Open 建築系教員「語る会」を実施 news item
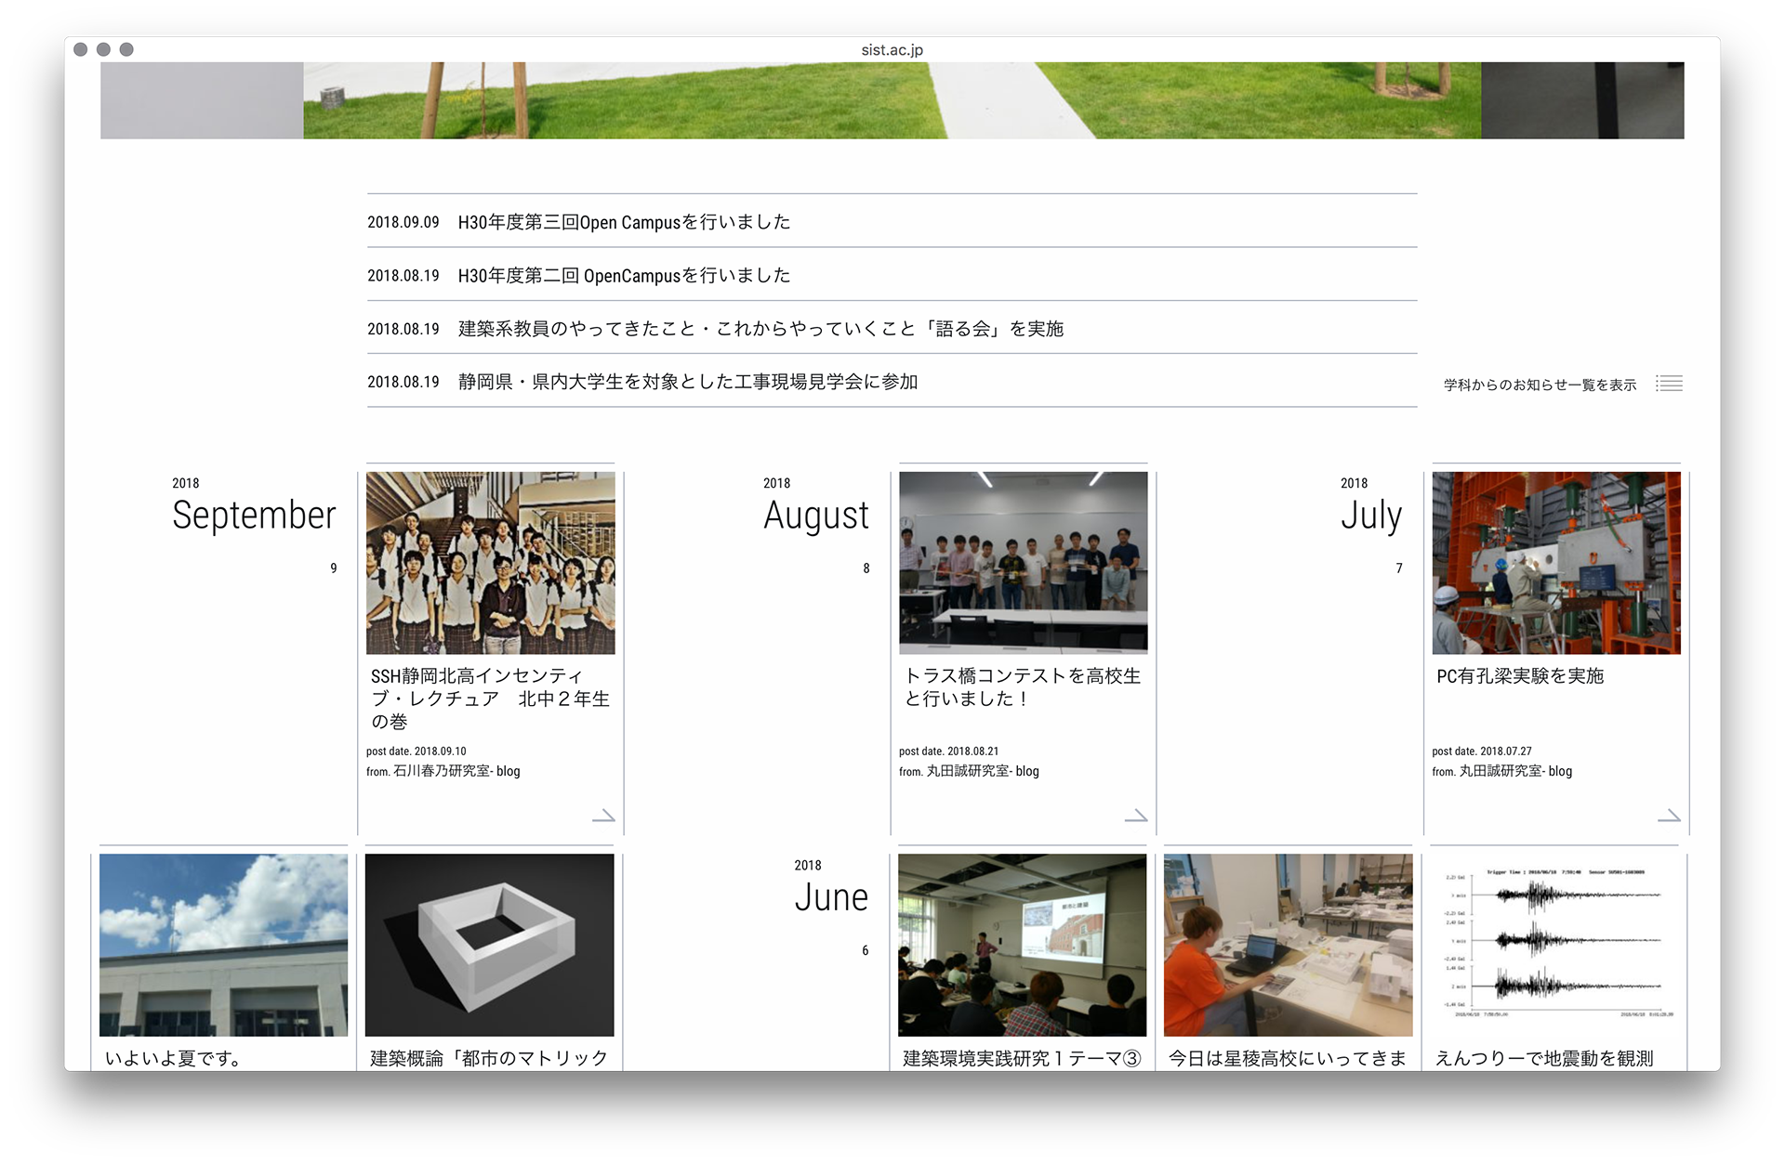This screenshot has width=1785, height=1163. pos(760,329)
